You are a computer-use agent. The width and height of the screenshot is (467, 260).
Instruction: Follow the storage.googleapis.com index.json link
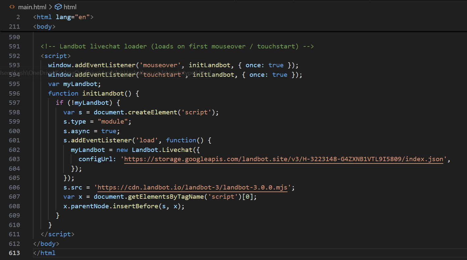click(x=284, y=159)
